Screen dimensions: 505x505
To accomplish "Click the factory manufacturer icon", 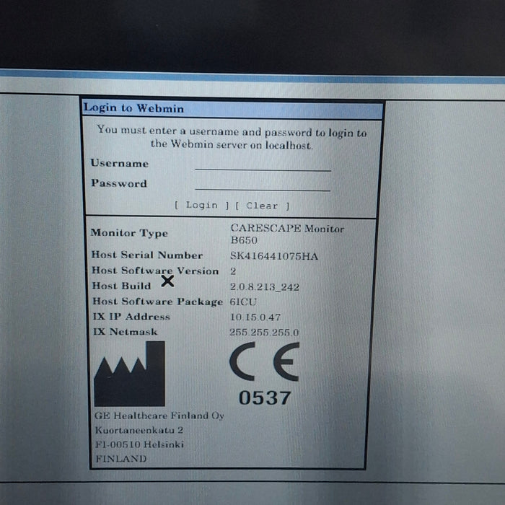I will pos(130,374).
